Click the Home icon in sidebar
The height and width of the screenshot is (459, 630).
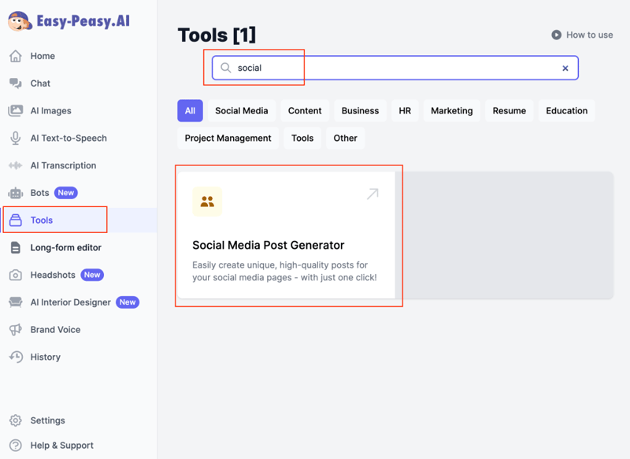16,56
